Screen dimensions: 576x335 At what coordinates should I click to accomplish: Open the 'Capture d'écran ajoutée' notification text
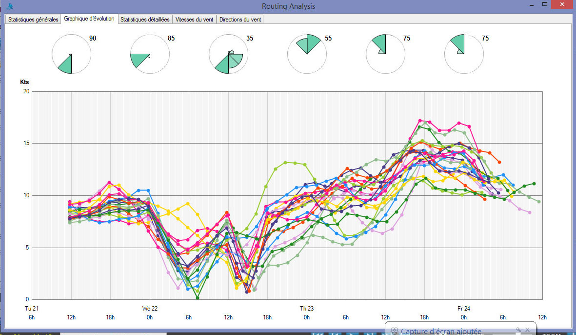point(441,331)
